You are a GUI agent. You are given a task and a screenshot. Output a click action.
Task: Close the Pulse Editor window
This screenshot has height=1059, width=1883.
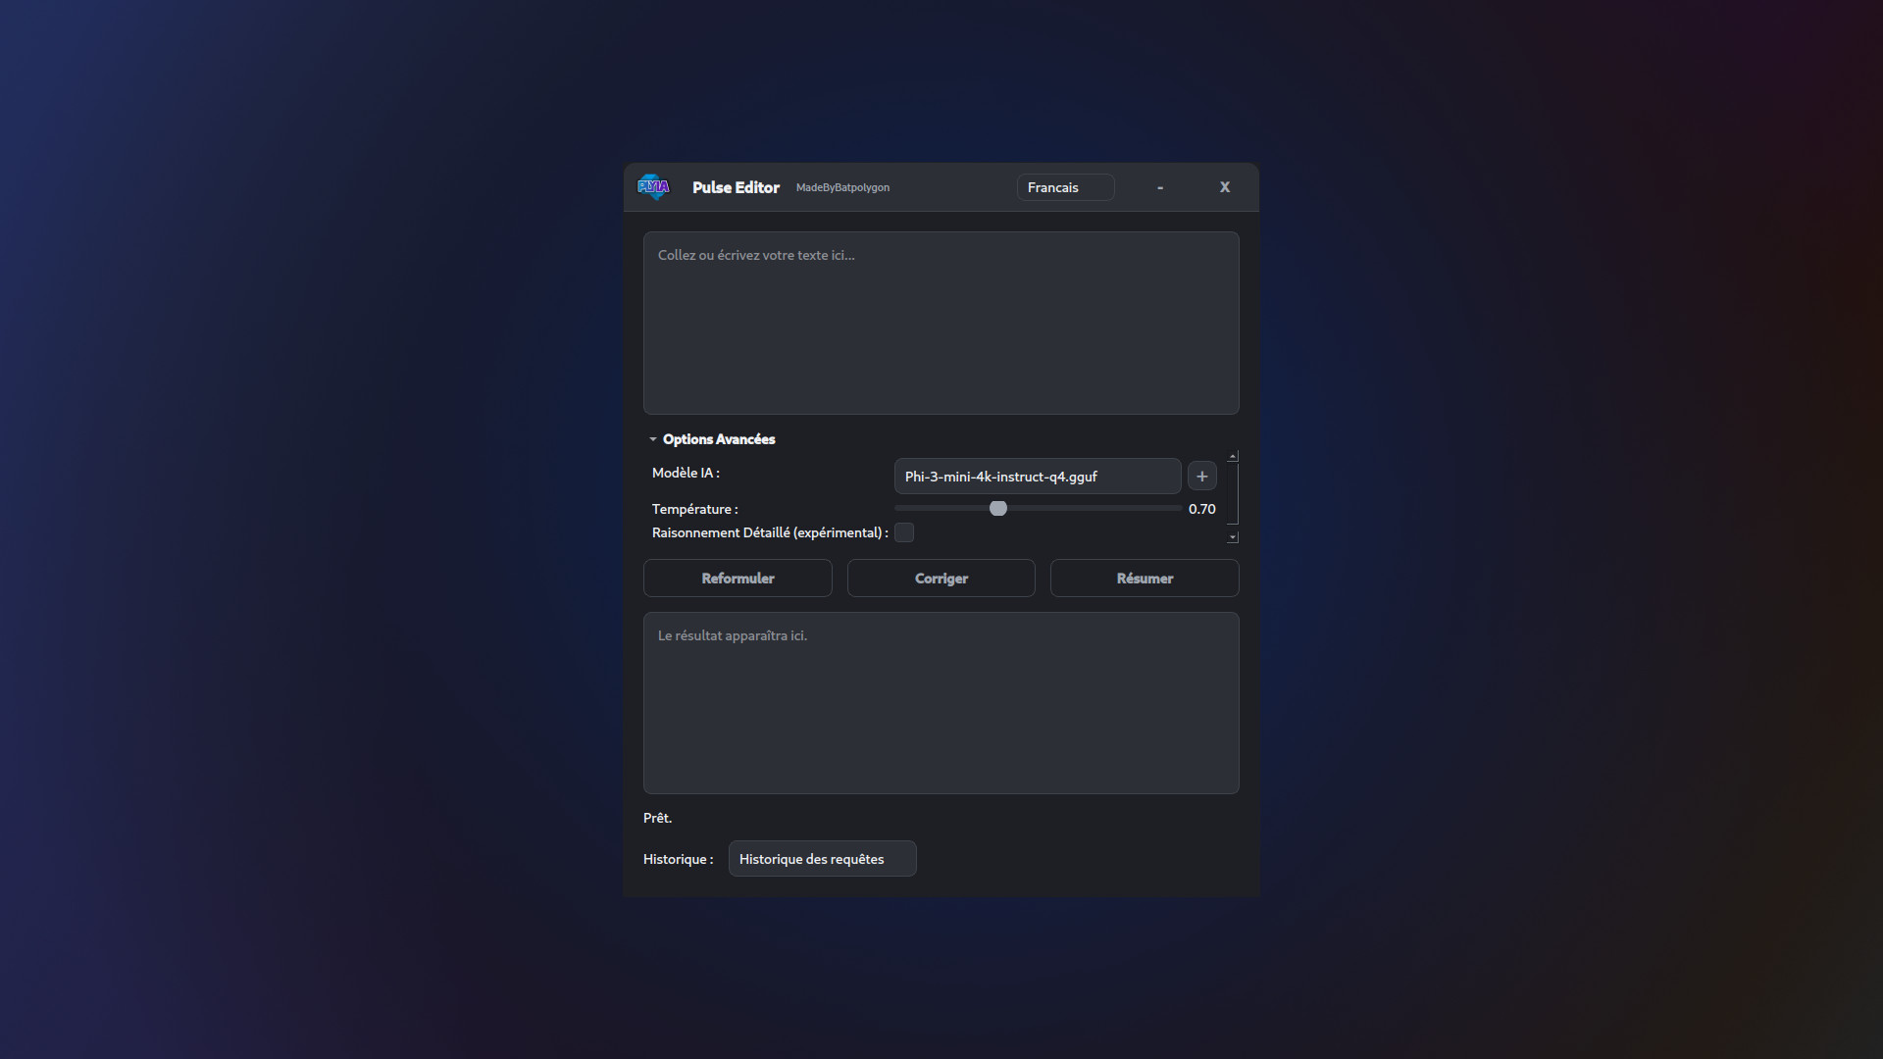1224,187
